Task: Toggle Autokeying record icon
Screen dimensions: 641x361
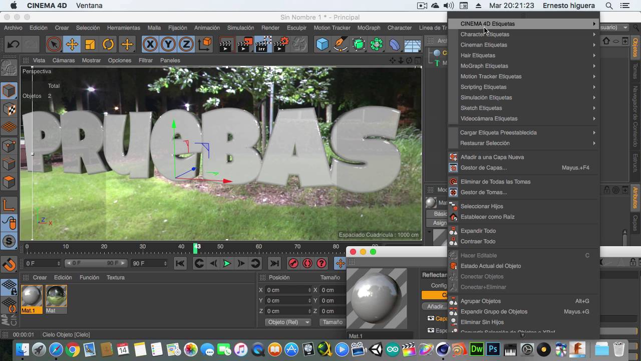Action: tap(307, 263)
